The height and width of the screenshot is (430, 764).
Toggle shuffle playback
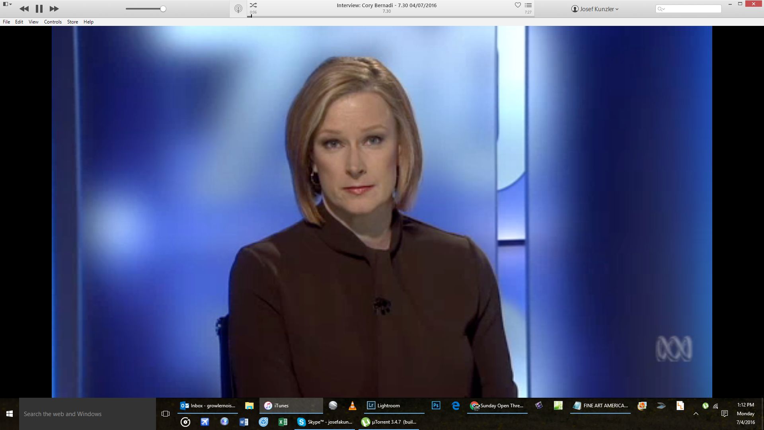pyautogui.click(x=253, y=5)
